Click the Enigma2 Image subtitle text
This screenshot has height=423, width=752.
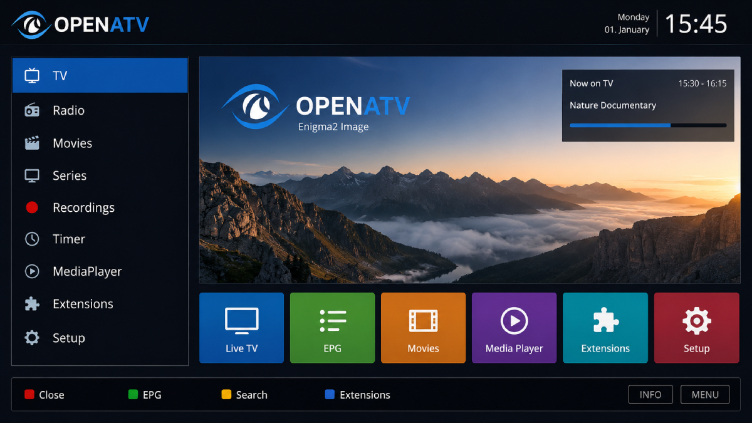point(333,127)
